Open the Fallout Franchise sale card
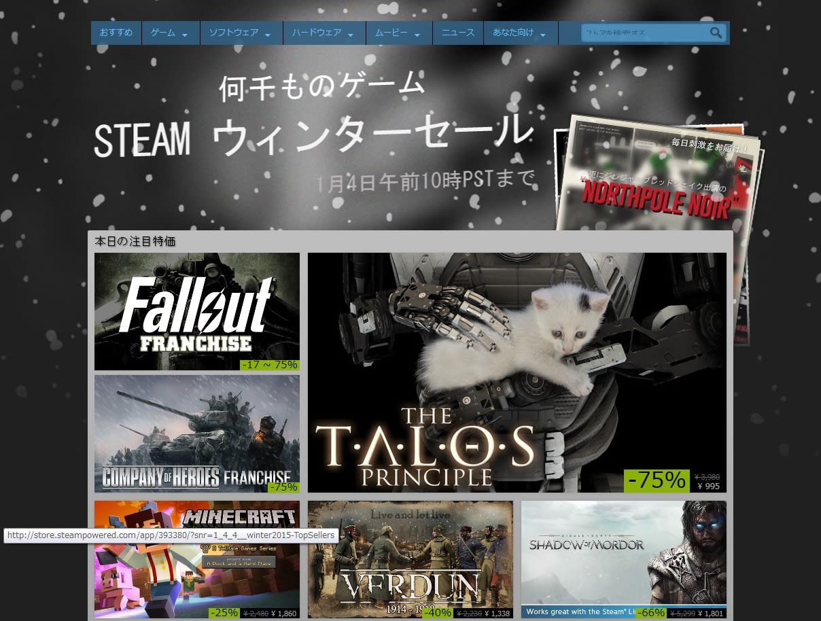The width and height of the screenshot is (821, 621). pyautogui.click(x=197, y=312)
